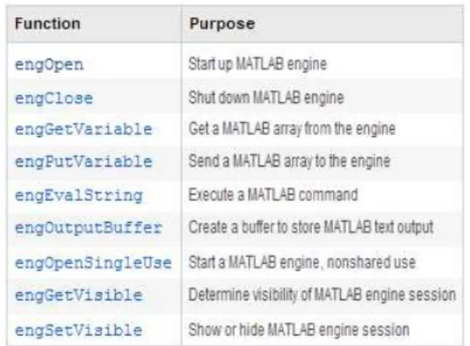Viewport: 470px width, 346px height.
Task: Open engGetVisible function page
Action: (x=79, y=295)
